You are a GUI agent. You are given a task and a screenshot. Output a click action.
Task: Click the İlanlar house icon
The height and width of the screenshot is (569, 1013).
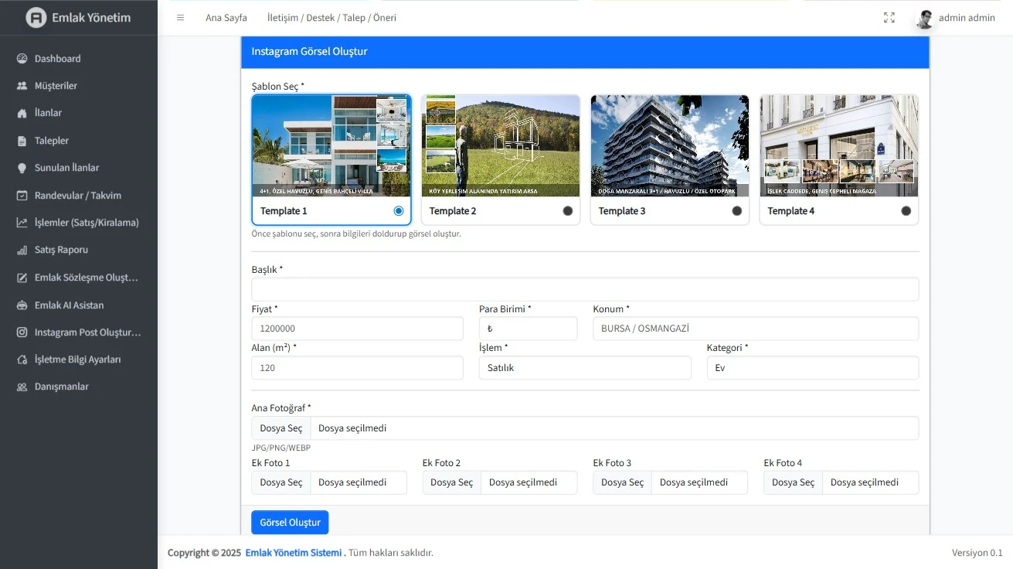[x=22, y=113]
